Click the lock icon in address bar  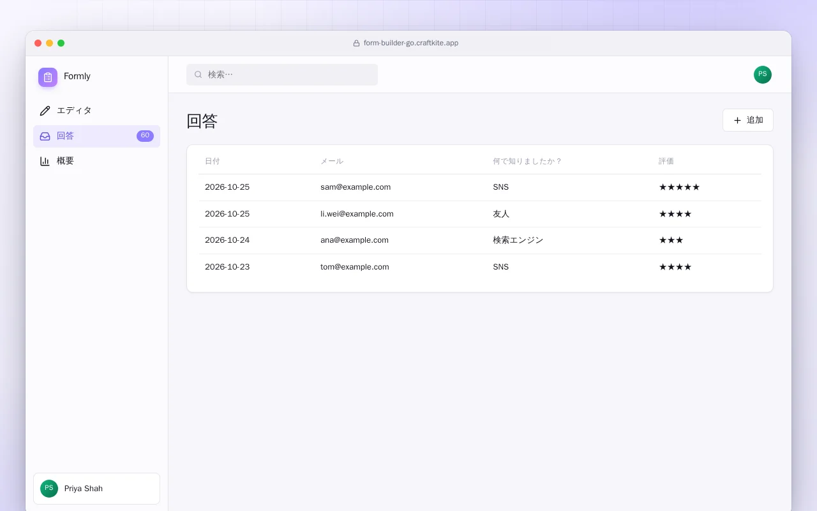pos(357,43)
